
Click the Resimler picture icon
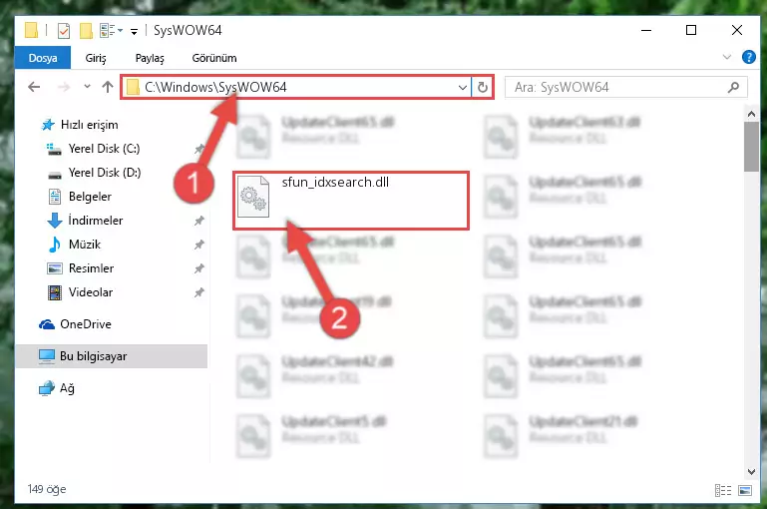54,268
